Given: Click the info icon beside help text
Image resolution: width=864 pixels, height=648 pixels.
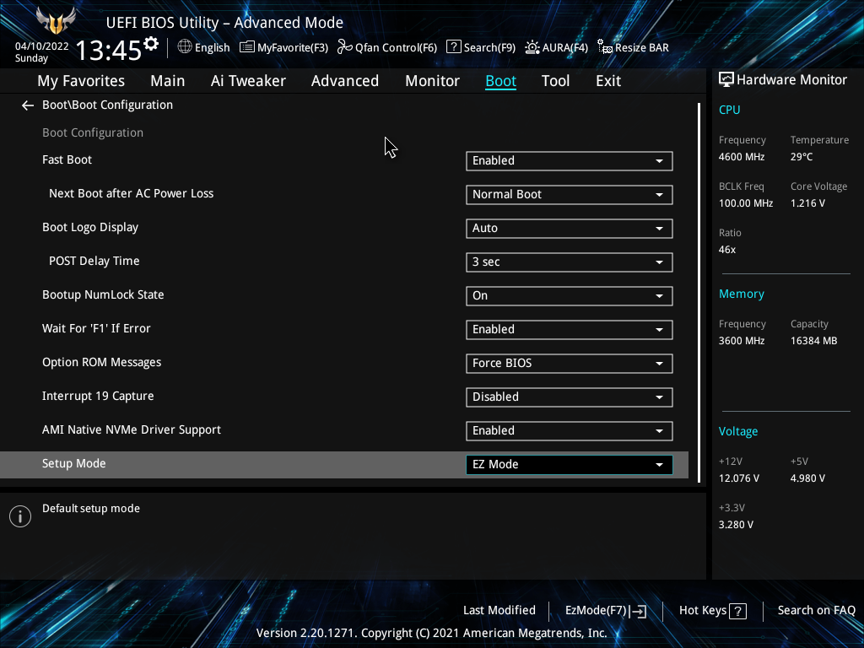Looking at the screenshot, I should [20, 516].
